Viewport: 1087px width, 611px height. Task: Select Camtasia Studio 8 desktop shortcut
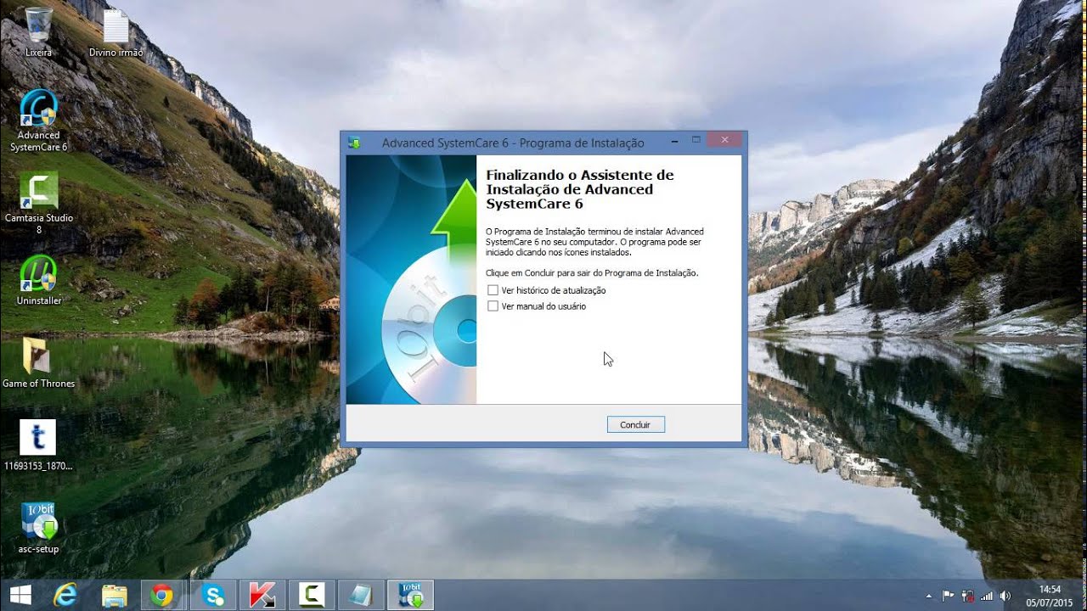[x=38, y=204]
